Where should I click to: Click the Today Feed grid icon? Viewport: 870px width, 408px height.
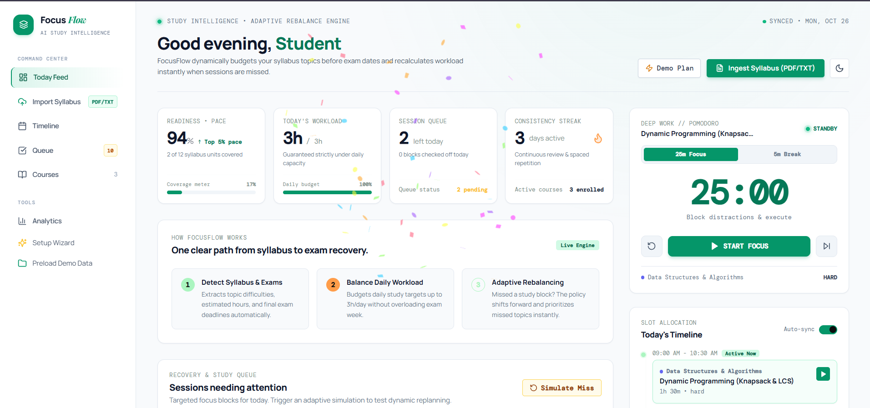[x=23, y=77]
